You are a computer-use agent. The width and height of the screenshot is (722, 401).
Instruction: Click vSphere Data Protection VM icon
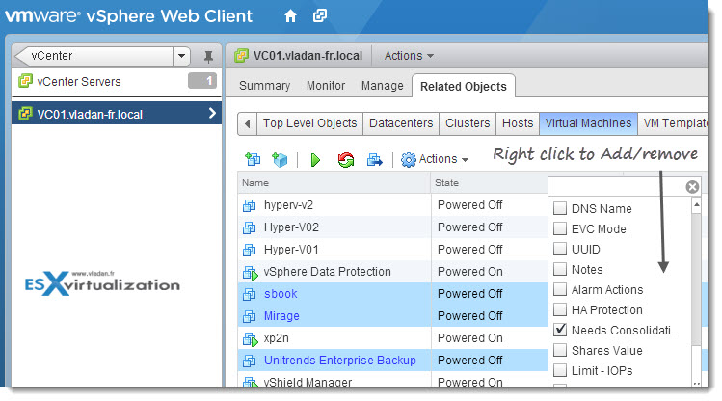(250, 273)
